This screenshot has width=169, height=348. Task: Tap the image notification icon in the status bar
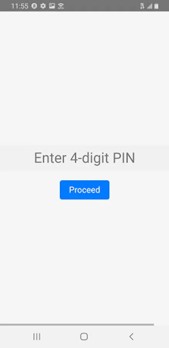pyautogui.click(x=52, y=6)
